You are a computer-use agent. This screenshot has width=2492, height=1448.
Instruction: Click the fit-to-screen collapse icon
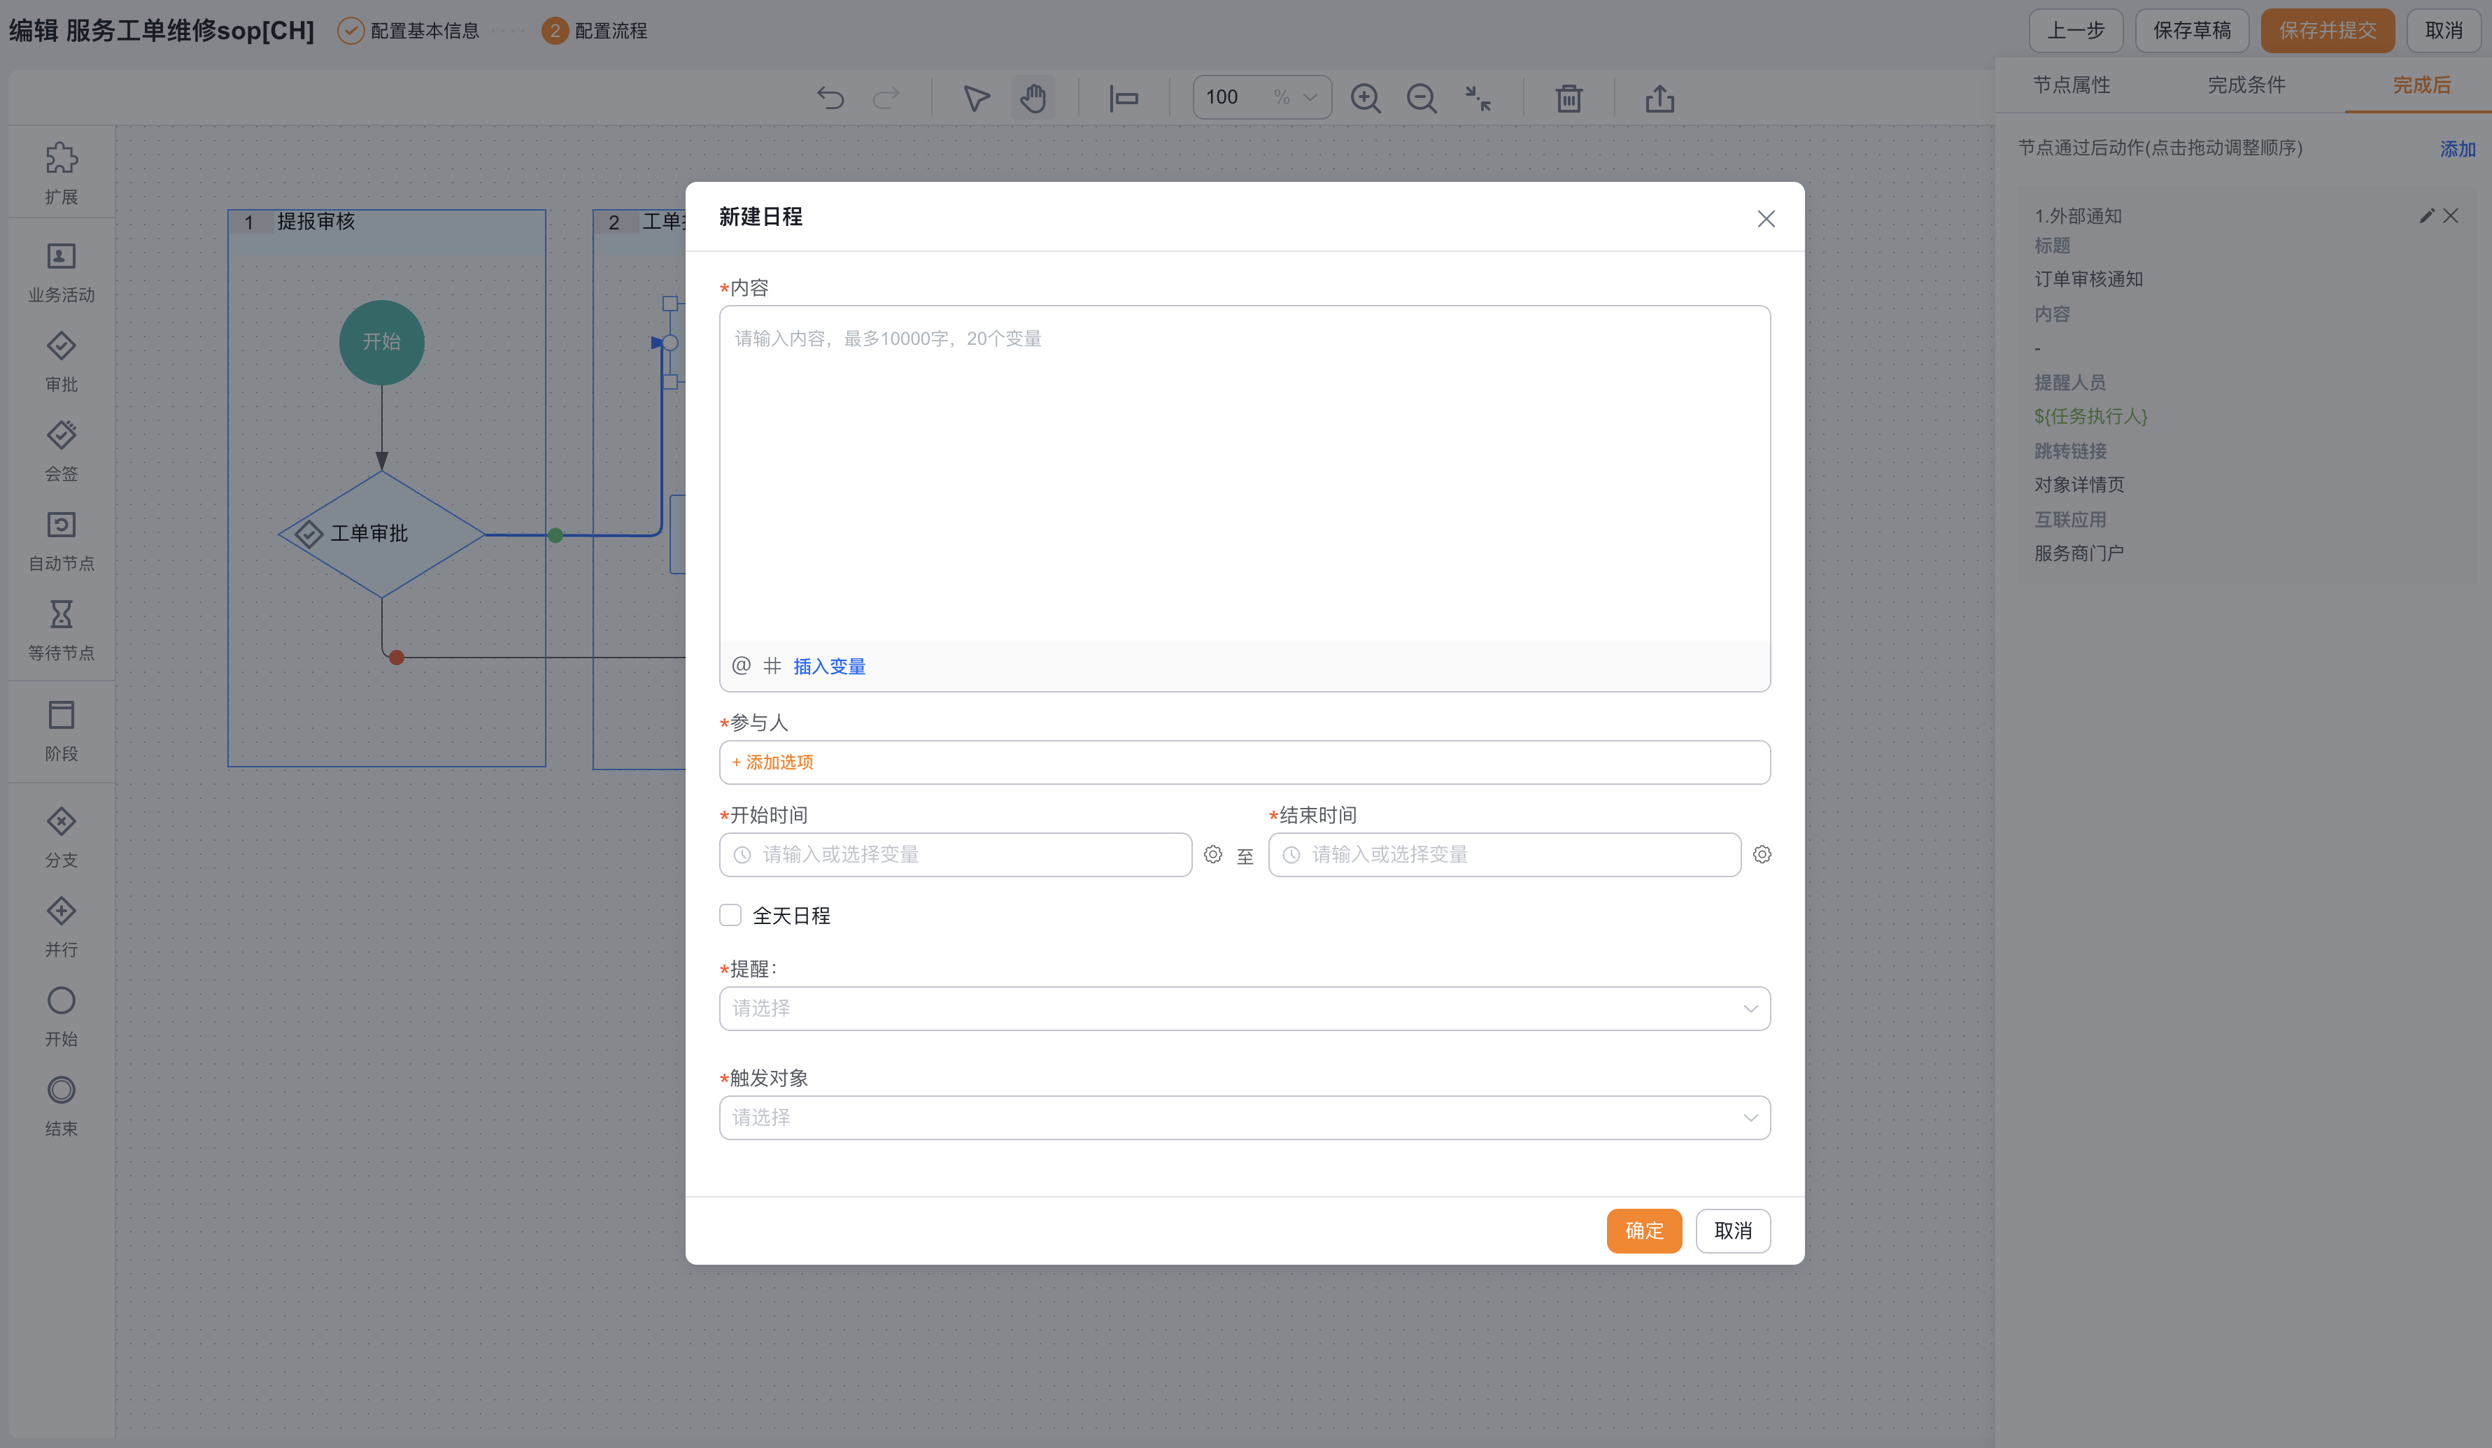click(x=1478, y=98)
